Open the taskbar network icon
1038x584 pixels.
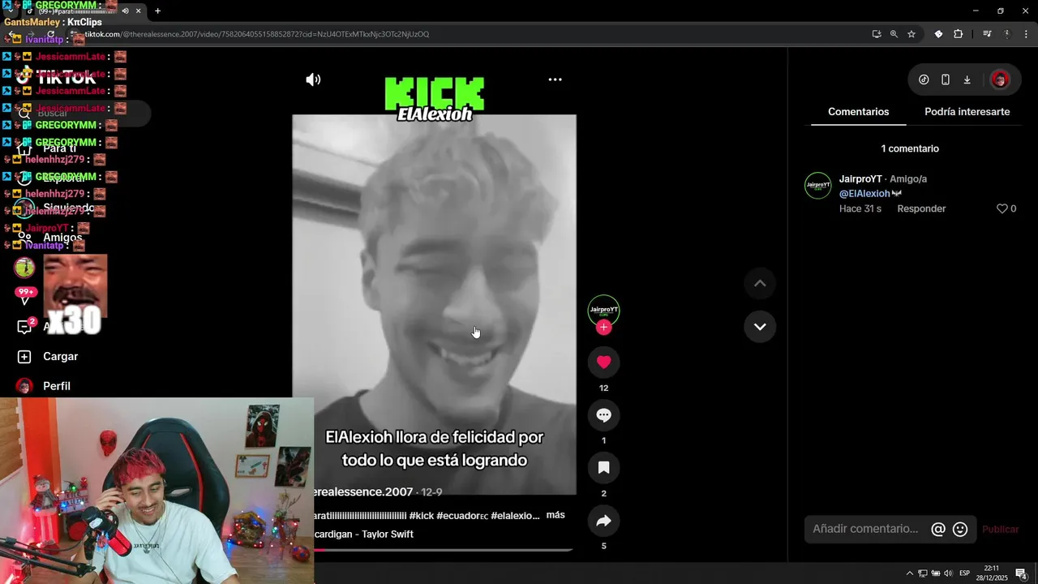pos(922,573)
